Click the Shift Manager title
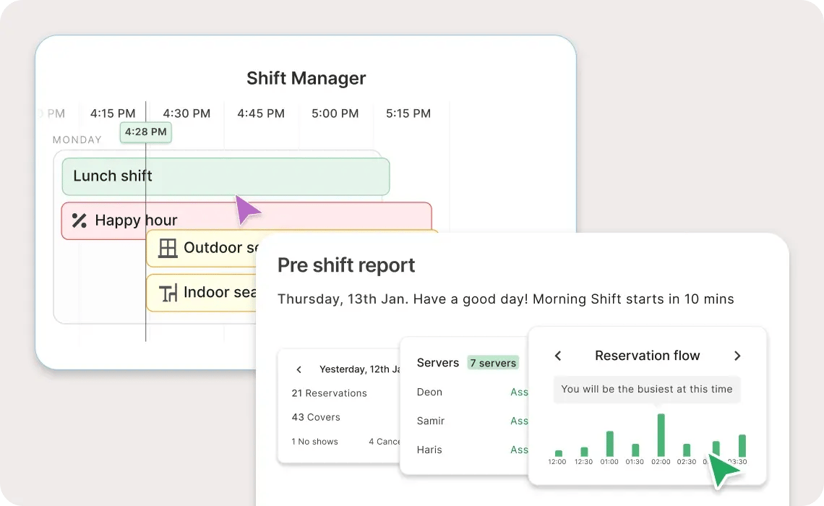The image size is (824, 506). pyautogui.click(x=306, y=78)
